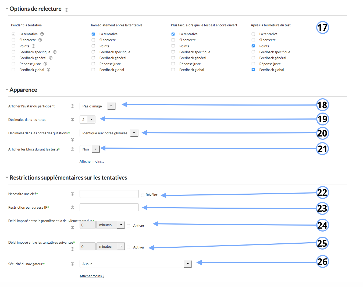This screenshot has height=287, width=363.
Task: Click help icon for Sécurité du navigateur
Action: [72, 264]
